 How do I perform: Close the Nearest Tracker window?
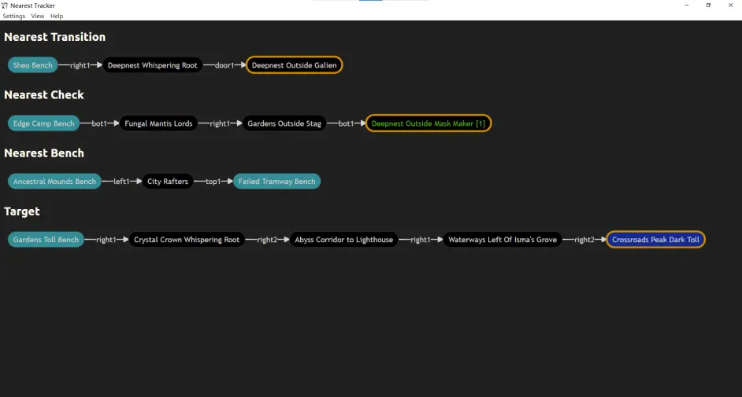pos(731,6)
